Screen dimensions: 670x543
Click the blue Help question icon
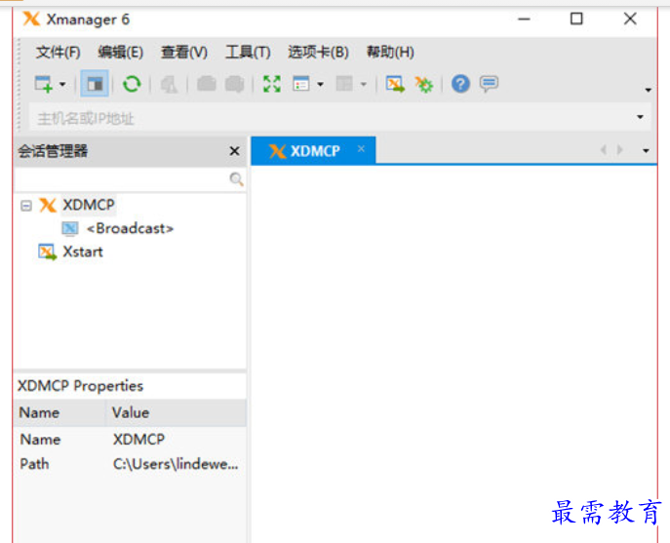(x=460, y=84)
